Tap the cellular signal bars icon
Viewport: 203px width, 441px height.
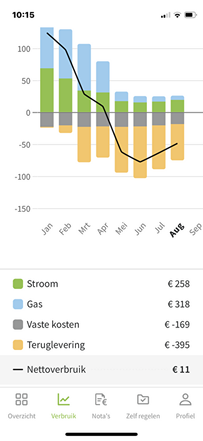(166, 15)
